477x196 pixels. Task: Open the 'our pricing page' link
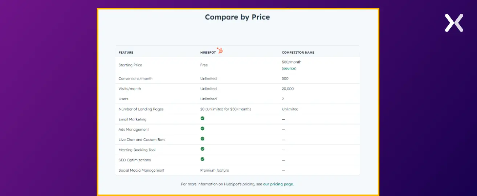click(x=278, y=184)
